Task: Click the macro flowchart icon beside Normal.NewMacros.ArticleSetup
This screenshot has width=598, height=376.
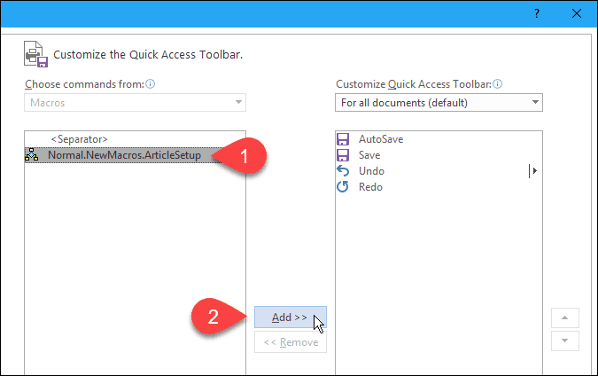Action: (x=31, y=155)
